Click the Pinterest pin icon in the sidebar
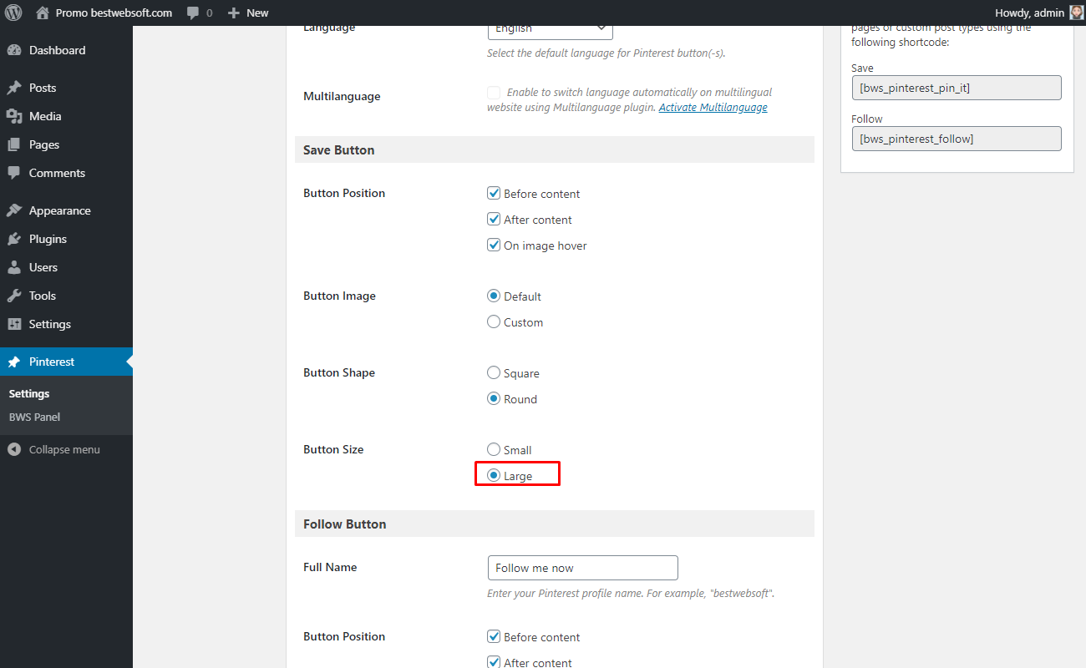Image resolution: width=1086 pixels, height=668 pixels. [x=13, y=362]
